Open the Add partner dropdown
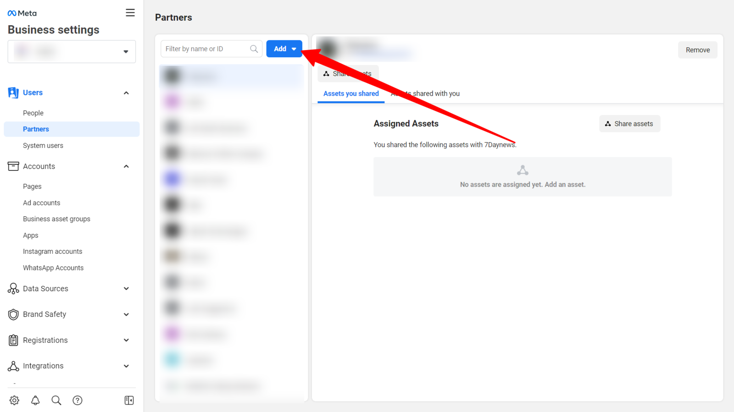 click(x=284, y=49)
